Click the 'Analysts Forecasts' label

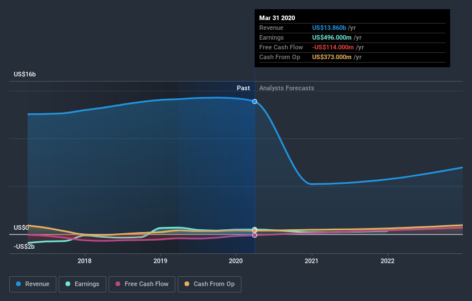click(x=286, y=88)
